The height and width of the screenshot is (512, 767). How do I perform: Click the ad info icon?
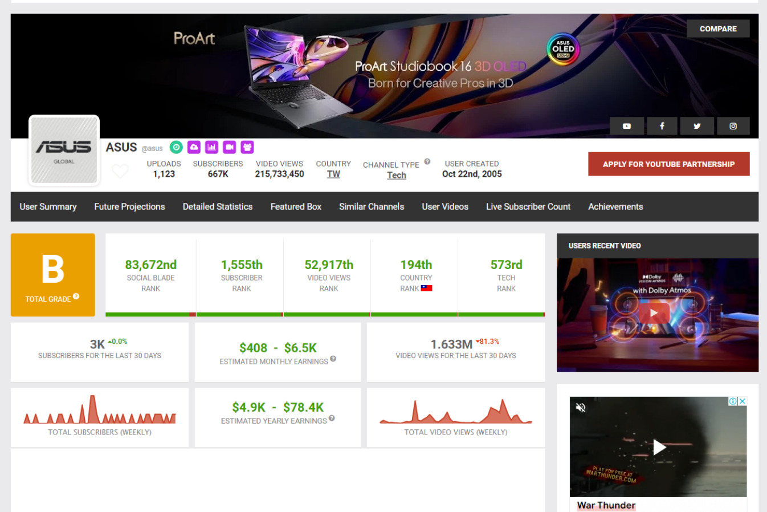[x=733, y=401]
